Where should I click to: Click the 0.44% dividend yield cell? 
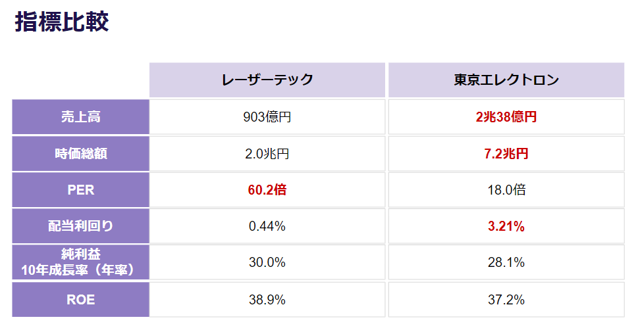tap(267, 227)
